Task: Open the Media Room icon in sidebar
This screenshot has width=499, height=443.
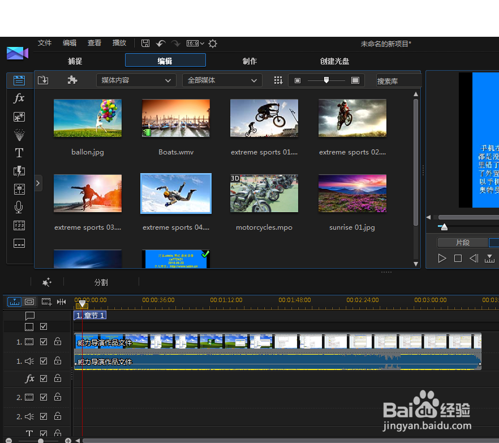Action: point(19,80)
